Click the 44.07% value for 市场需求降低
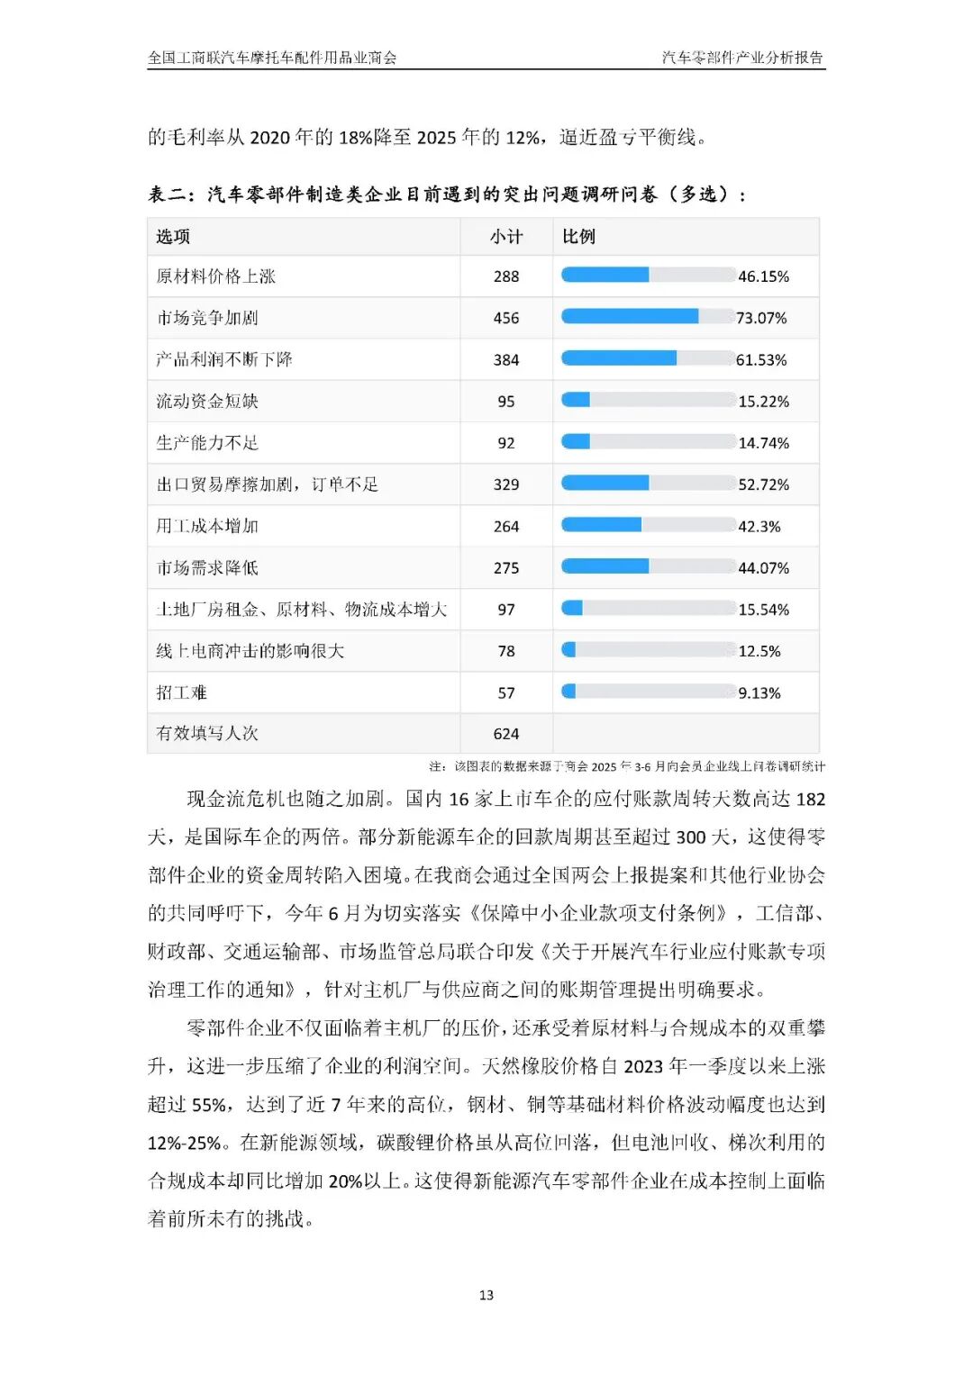Screen dimensions: 973x1375 tap(763, 568)
